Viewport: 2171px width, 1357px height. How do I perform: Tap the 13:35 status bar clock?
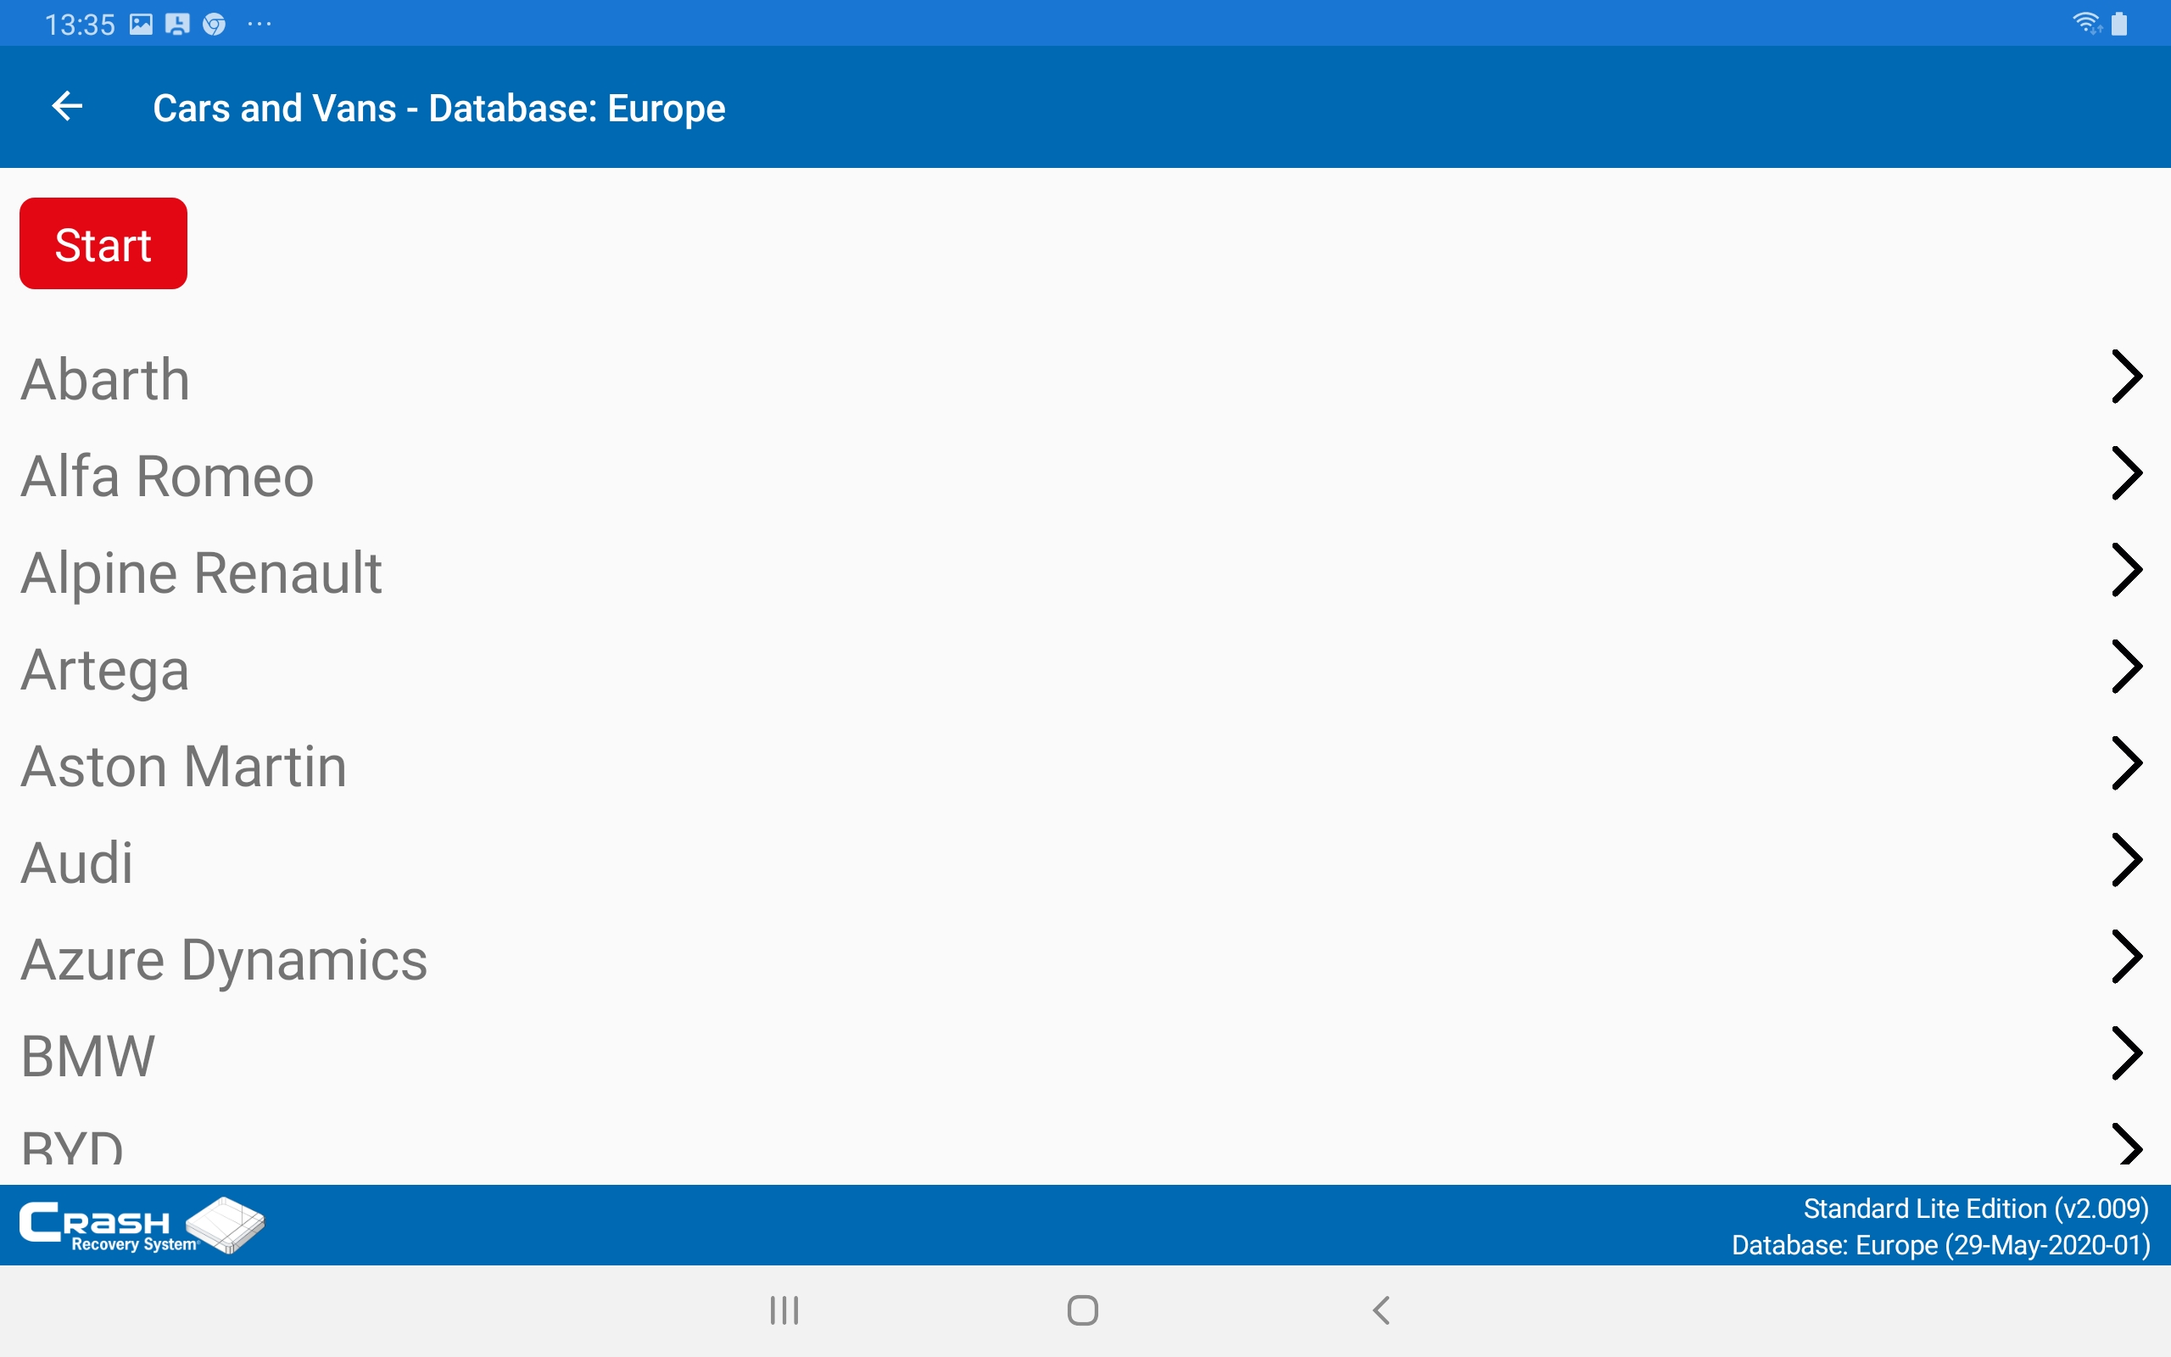tap(80, 25)
